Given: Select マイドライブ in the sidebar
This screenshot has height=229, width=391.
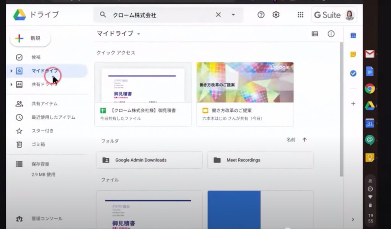Looking at the screenshot, I should pyautogui.click(x=47, y=71).
